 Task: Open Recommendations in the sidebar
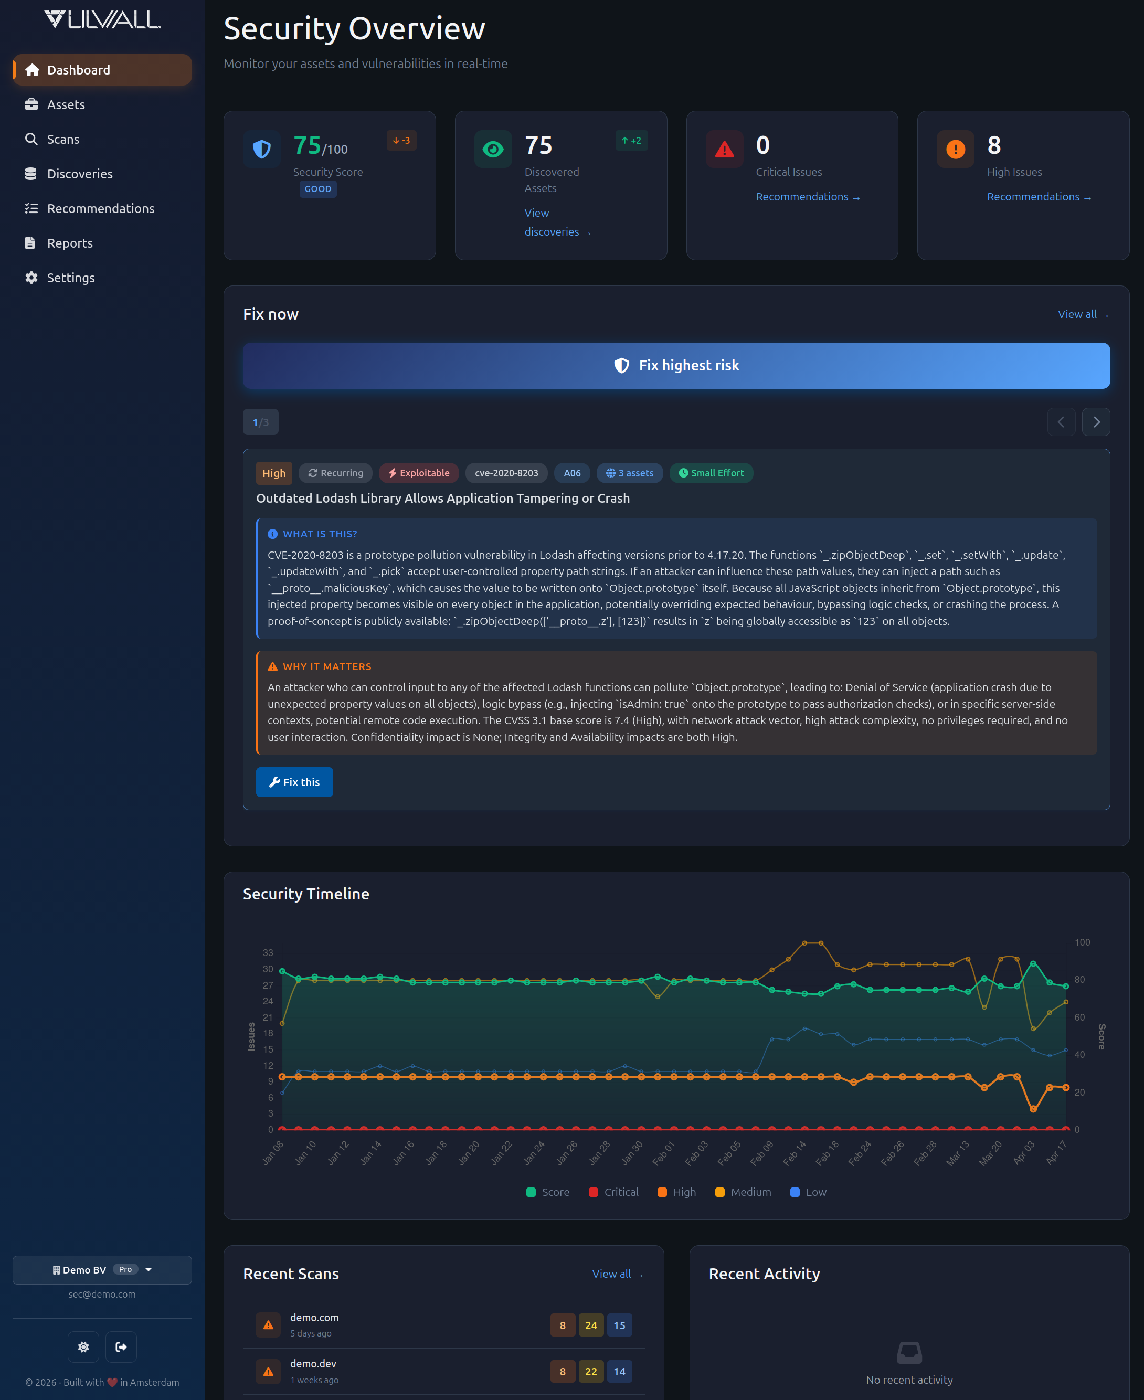click(x=100, y=208)
